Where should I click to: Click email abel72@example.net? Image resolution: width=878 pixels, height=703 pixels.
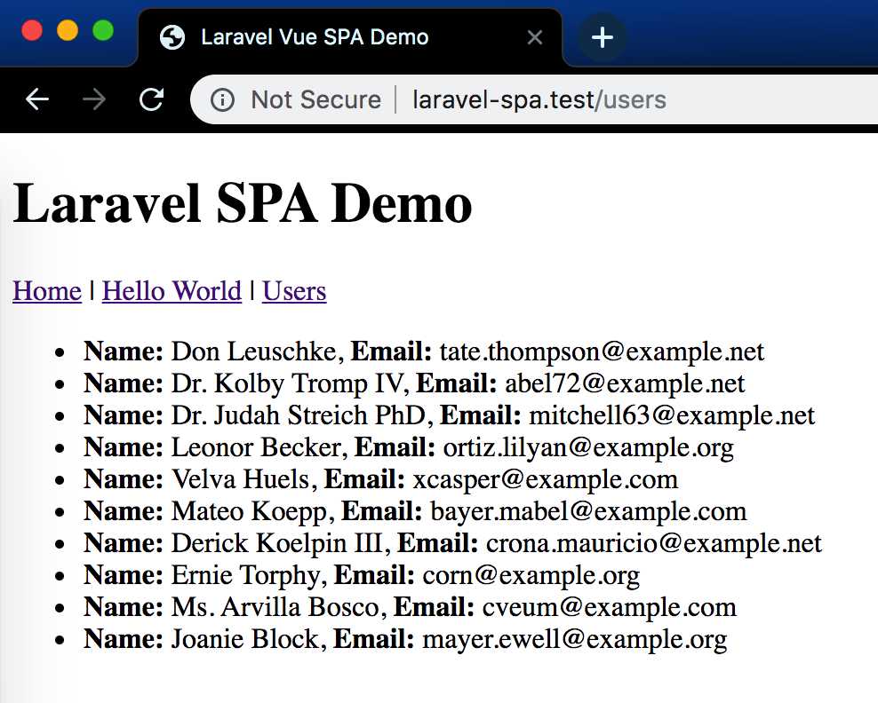tap(625, 383)
